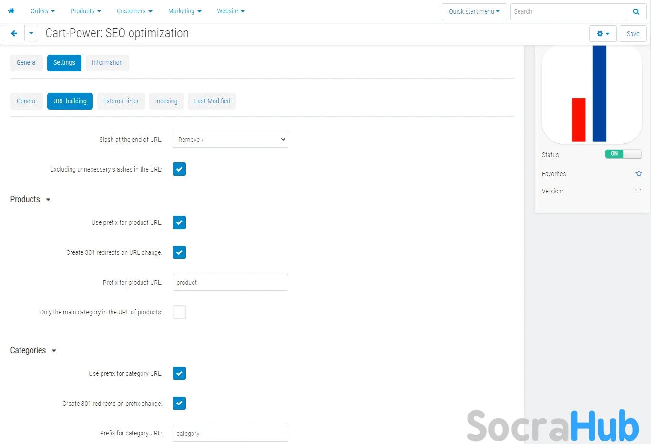Viewport: 651px width, 444px height.
Task: Enable Only the main category in URL
Action: click(179, 312)
